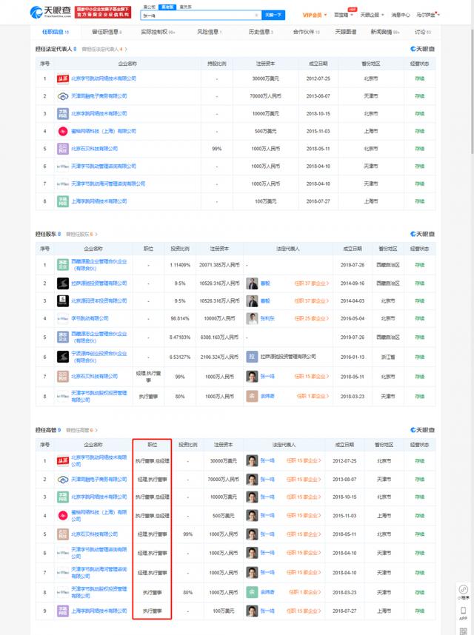Click Tianyancha watermark logo beside 担任法定代表人 heading
Screen dimensions: 474x635
pyautogui.click(x=422, y=49)
